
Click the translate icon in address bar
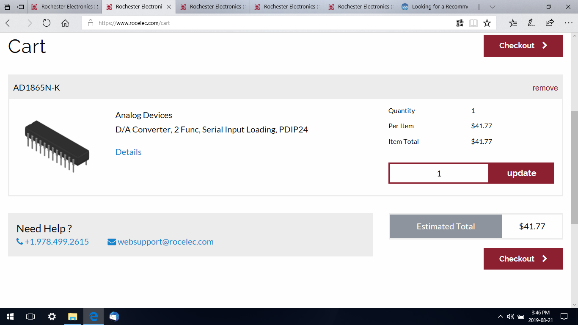[x=460, y=23]
